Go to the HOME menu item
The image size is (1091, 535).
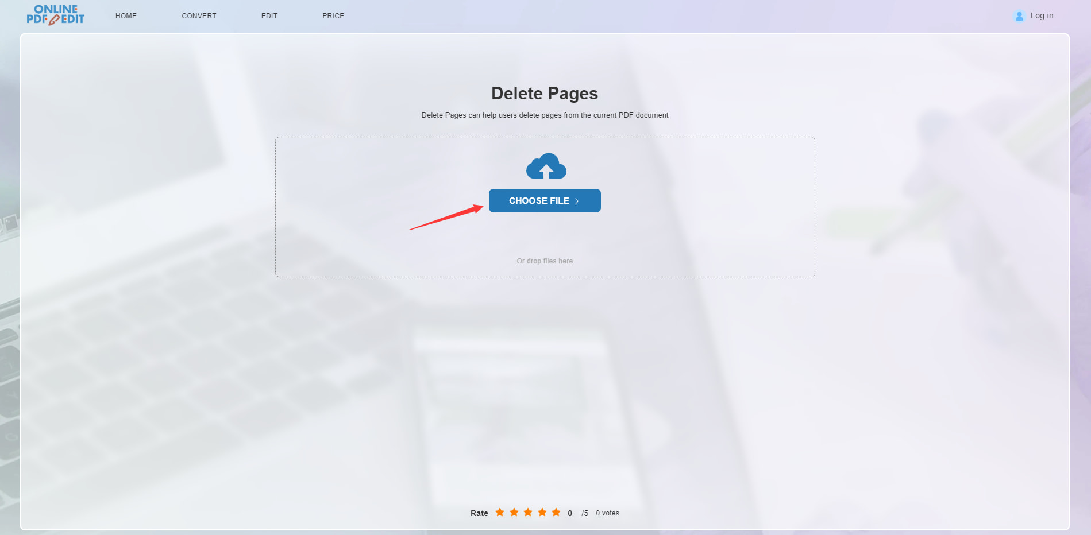click(x=126, y=15)
